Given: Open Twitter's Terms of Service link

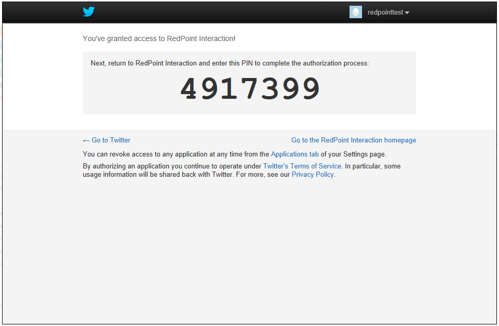Looking at the screenshot, I should coord(302,166).
